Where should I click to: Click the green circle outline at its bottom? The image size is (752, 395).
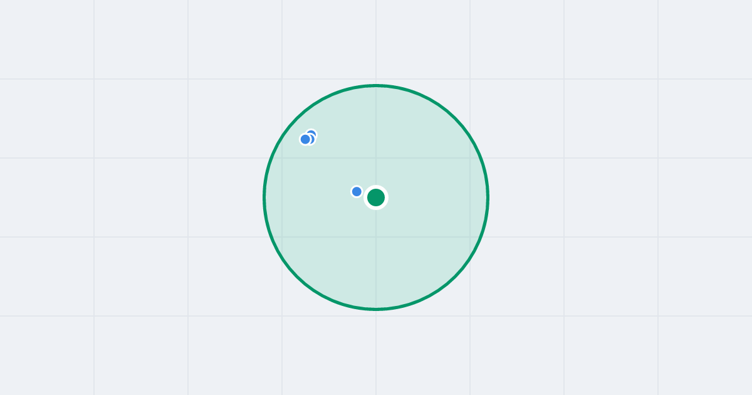376,309
